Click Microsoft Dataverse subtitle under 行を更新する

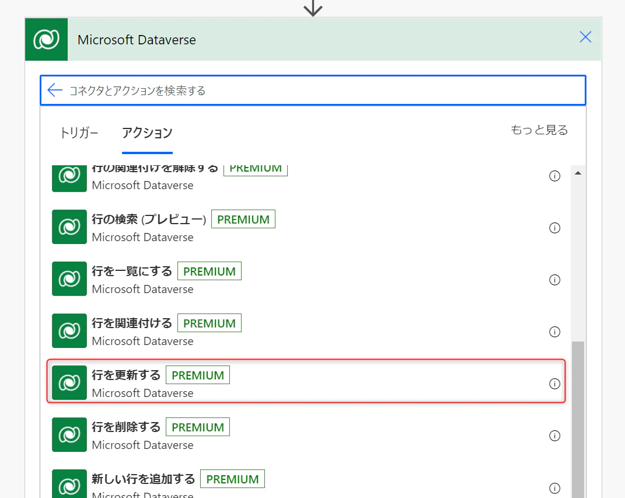click(143, 393)
